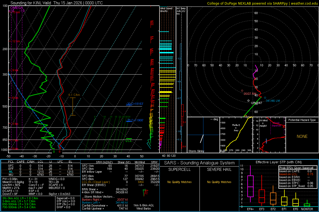Select the red based on LCL: 0.15 line
The width and height of the screenshot is (319, 212).
(x=296, y=174)
